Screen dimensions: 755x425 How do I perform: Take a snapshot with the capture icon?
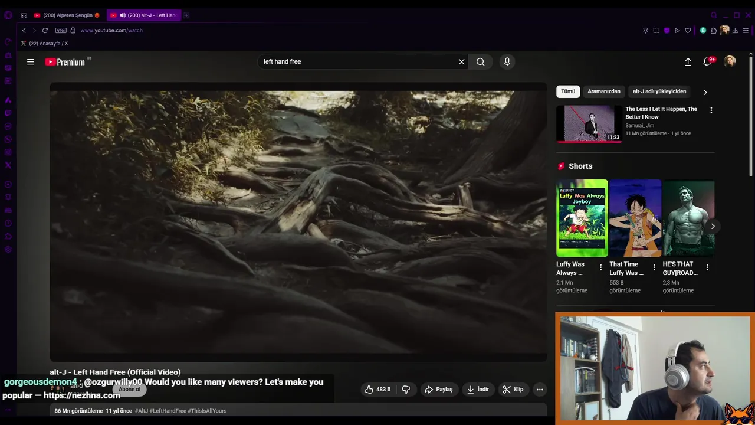656,31
